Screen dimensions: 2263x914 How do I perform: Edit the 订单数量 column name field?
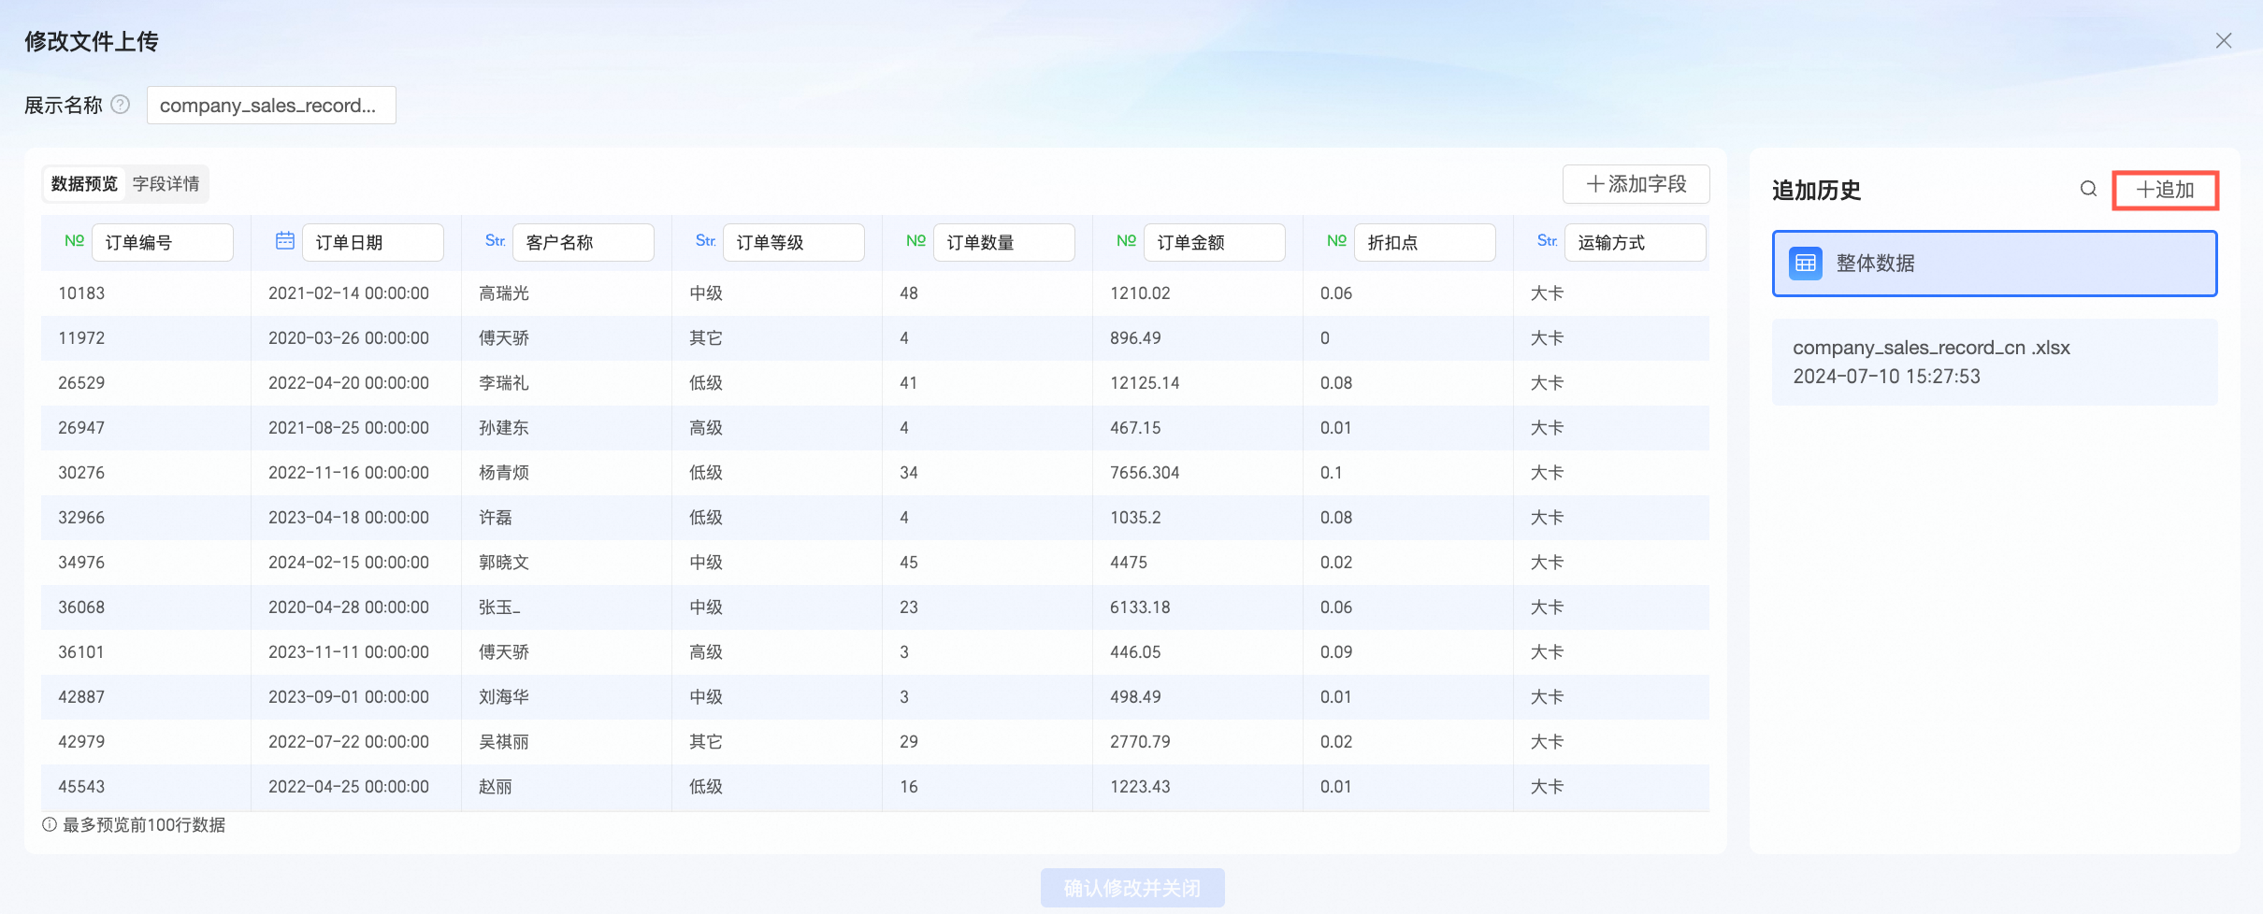(1004, 243)
